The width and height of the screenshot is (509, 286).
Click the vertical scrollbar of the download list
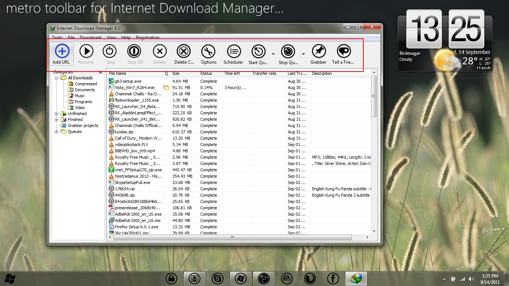pos(374,96)
